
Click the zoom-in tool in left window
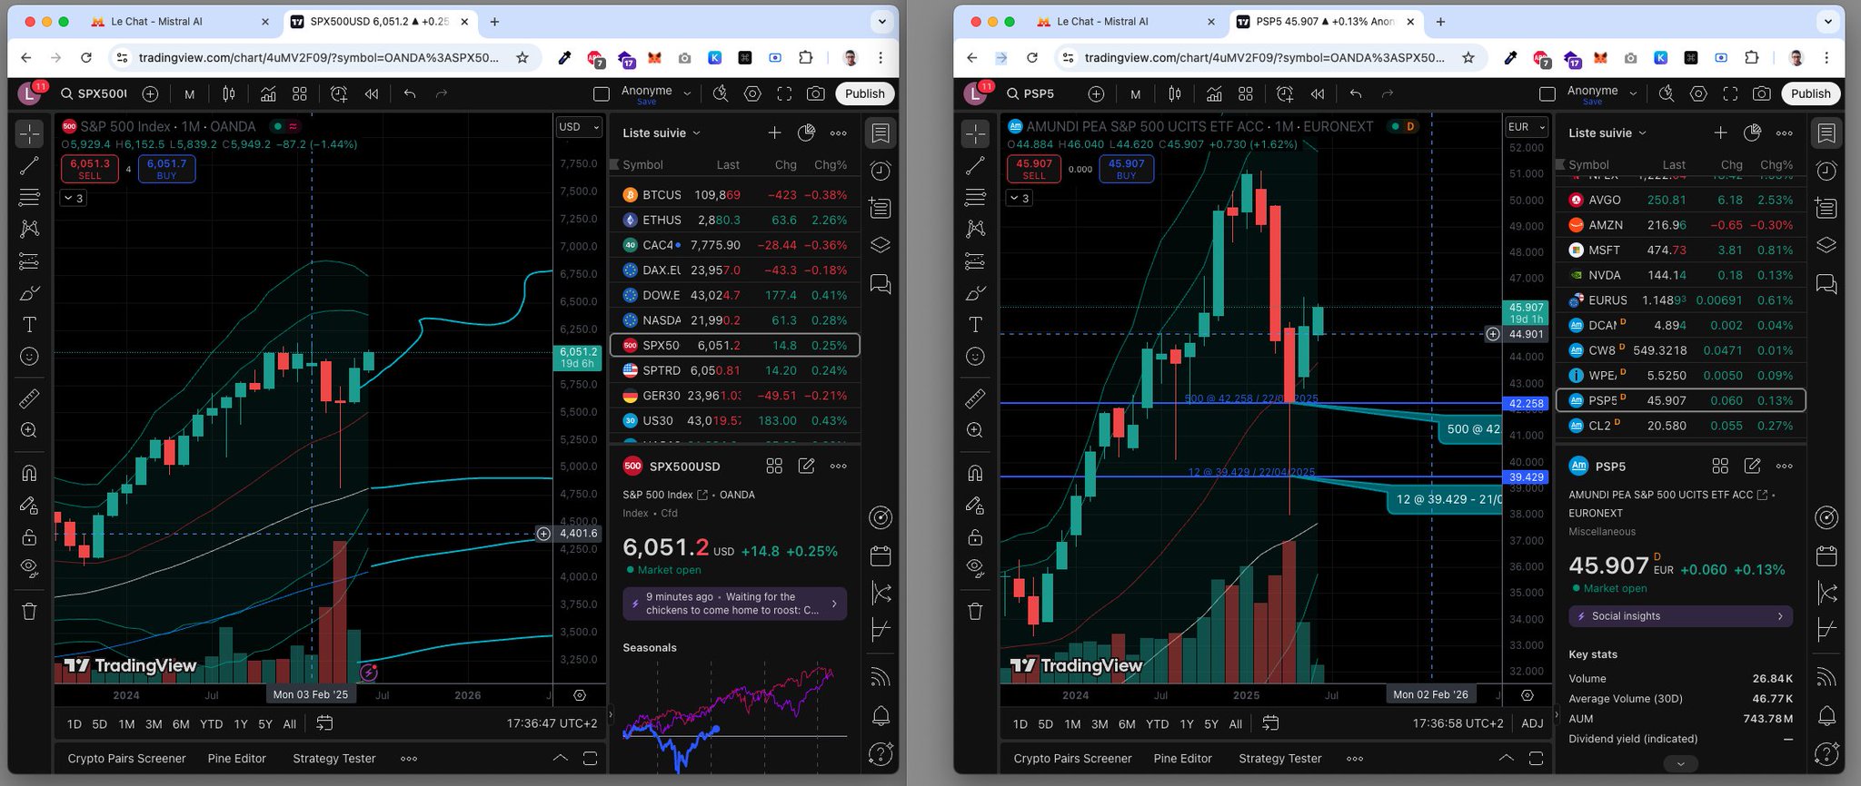[x=29, y=430]
